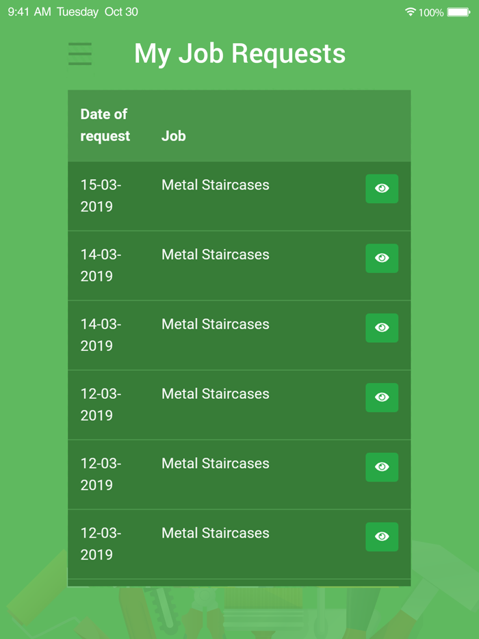Select the My Job Requests title
Viewport: 479px width, 639px height.
pyautogui.click(x=239, y=53)
